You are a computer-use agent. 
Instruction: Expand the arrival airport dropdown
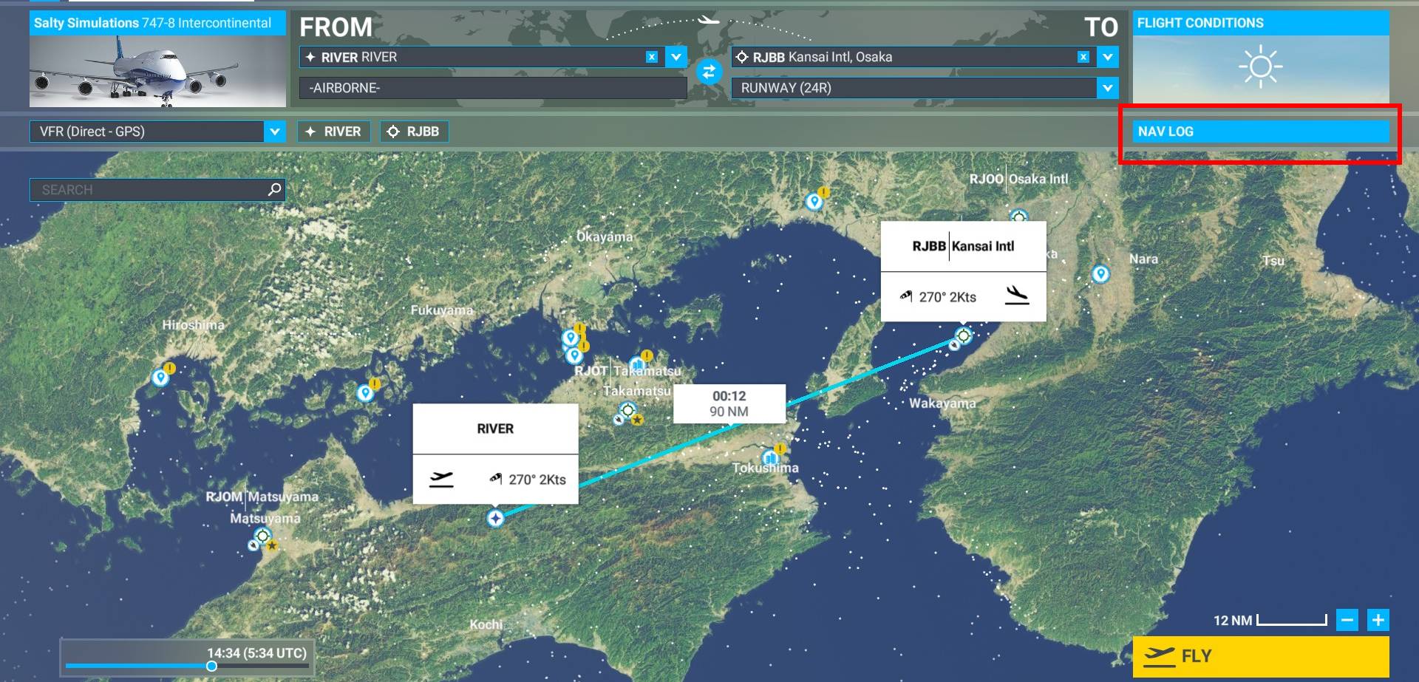click(x=1107, y=57)
